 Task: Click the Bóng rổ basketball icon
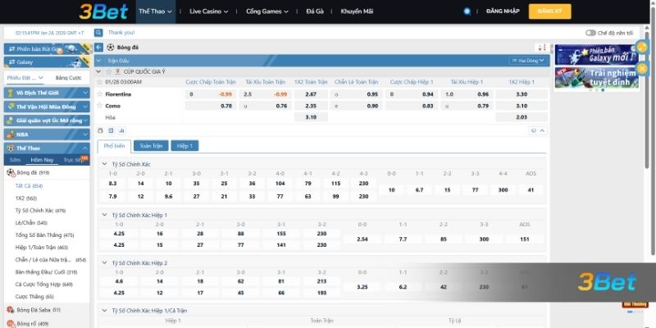(x=11, y=323)
